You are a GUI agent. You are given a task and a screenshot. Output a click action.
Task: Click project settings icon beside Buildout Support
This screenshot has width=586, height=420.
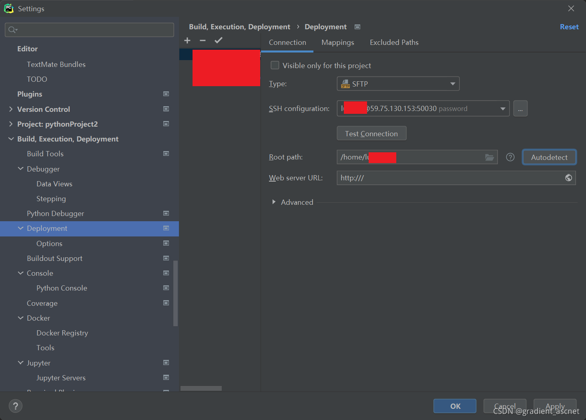166,258
